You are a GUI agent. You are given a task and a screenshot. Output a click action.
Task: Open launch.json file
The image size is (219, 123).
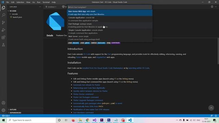coord(17,17)
